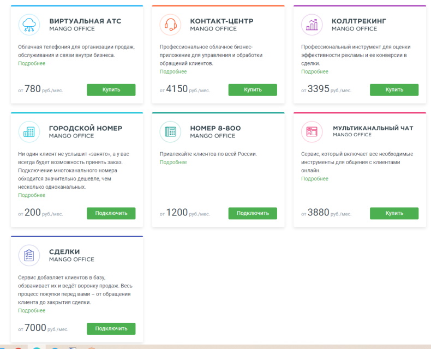Buy the Мультиканальный чат service
This screenshot has height=349, width=431.
coord(394,213)
